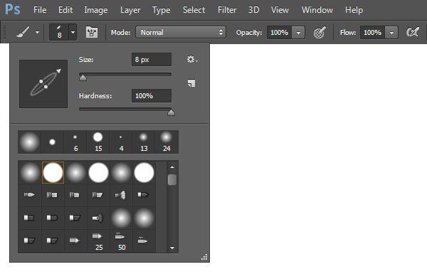Click the orange-outlined hard round brush preset
Viewport: 427px width, 279px height.
[x=53, y=172]
